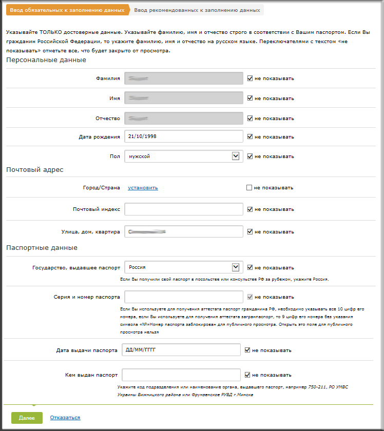Toggle не показывать checkbox for Имя
The image size is (384, 431).
click(x=250, y=98)
